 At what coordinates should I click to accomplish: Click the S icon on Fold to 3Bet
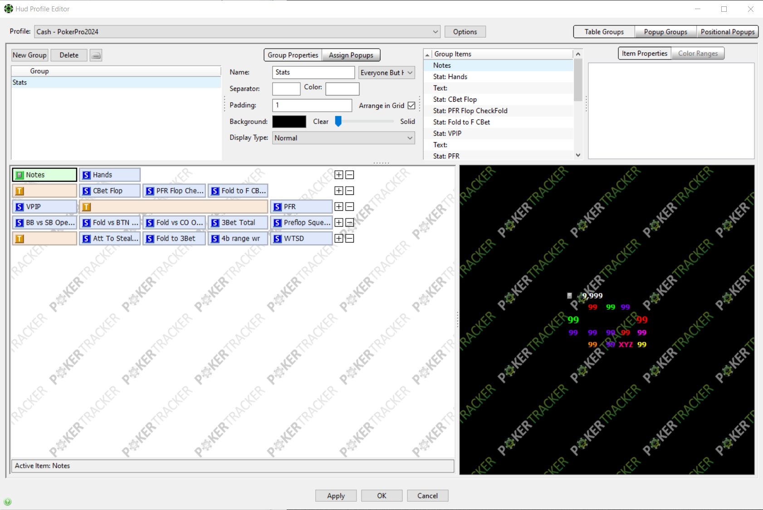pyautogui.click(x=150, y=238)
